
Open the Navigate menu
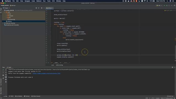[x=27, y=1]
